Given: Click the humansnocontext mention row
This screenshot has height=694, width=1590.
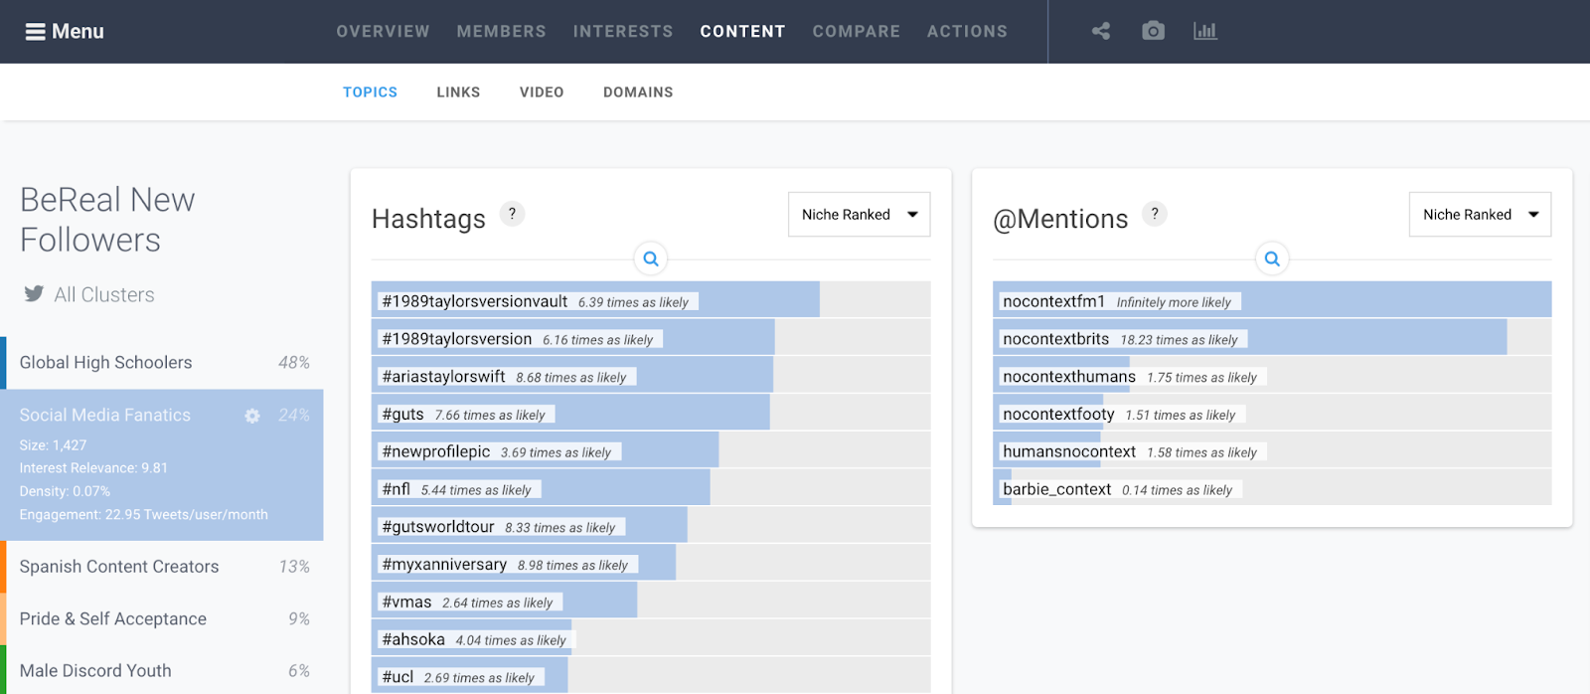Looking at the screenshot, I should click(1272, 450).
